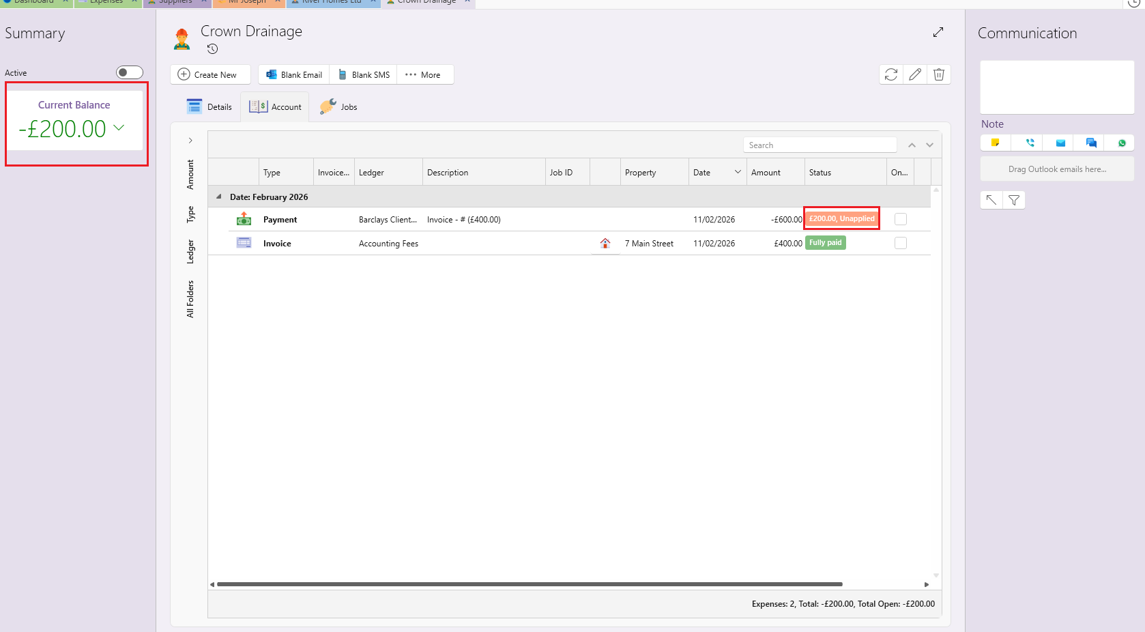Click the £200.00, Unapplied status badge
The width and height of the screenshot is (1145, 632).
click(841, 218)
